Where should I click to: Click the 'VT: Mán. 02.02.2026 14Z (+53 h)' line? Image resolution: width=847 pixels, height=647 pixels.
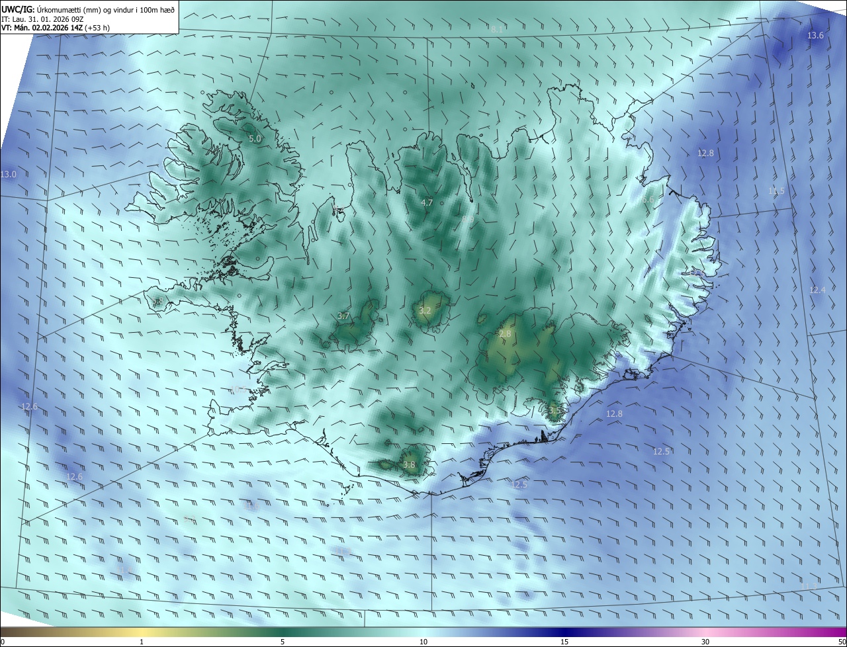[x=56, y=28]
